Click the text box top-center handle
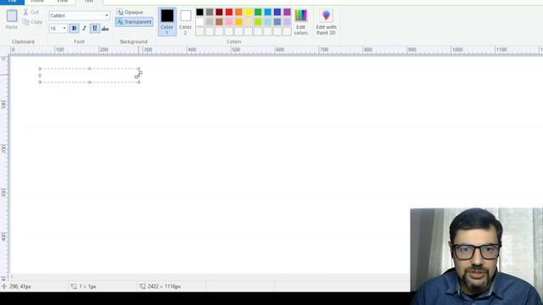This screenshot has height=305, width=543. click(89, 69)
